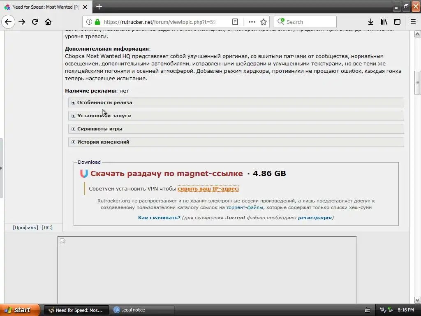Screen dimensions: 421x316
Task: Click the magnet icon beside download link
Action: (84, 173)
